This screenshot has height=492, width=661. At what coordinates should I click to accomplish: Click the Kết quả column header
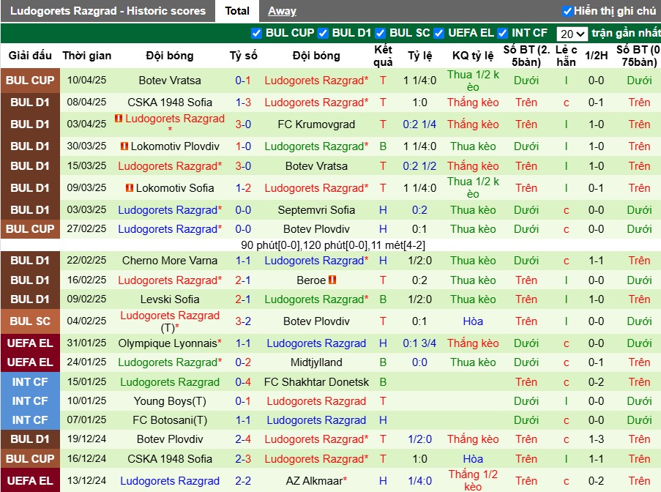point(383,56)
